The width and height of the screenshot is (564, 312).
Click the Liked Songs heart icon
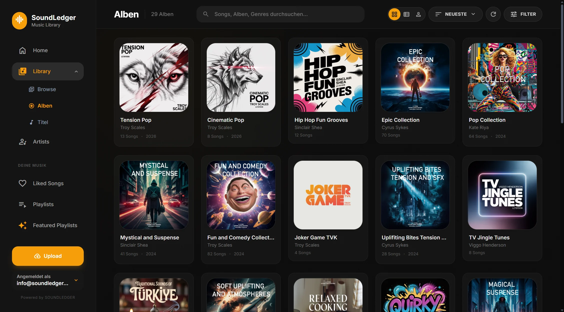(22, 183)
